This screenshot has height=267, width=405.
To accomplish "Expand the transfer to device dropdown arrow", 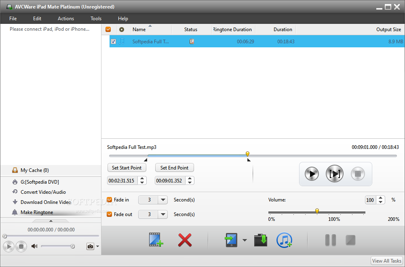I will pos(245,240).
